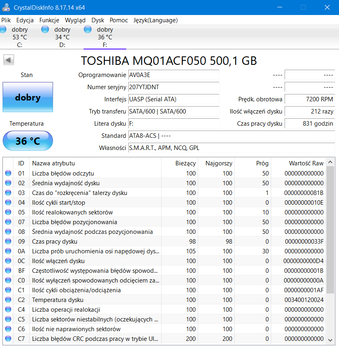Click the blue status orb of attribute C0
Viewport: 339px width, 349px height.
point(8,280)
